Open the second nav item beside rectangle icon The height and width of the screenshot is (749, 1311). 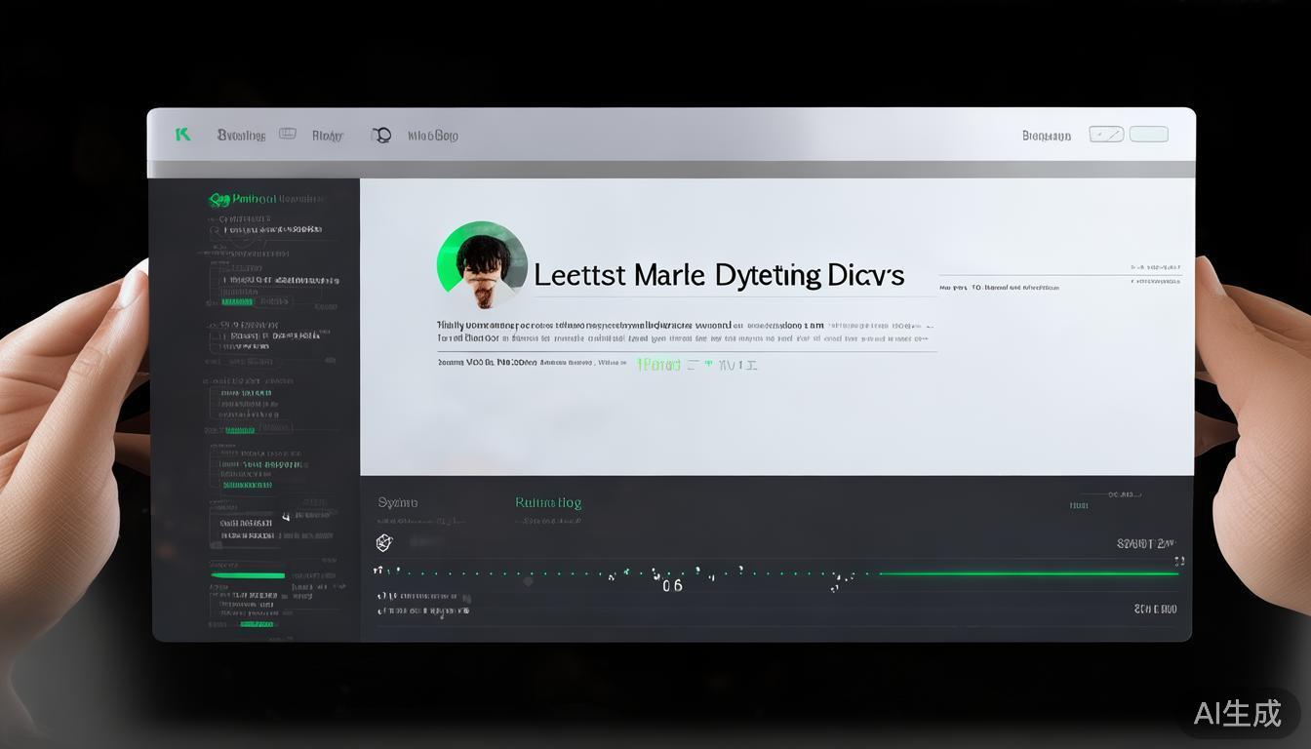(x=328, y=136)
